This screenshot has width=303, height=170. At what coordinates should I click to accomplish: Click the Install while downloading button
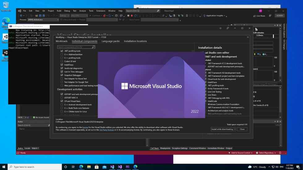222,129
